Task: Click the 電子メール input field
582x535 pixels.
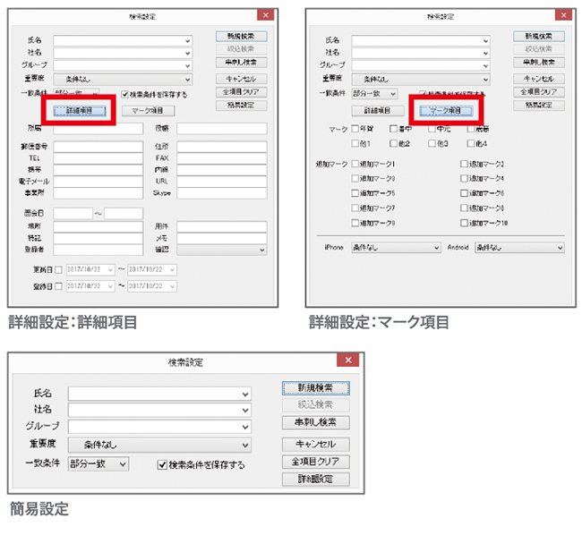Action: coord(98,182)
